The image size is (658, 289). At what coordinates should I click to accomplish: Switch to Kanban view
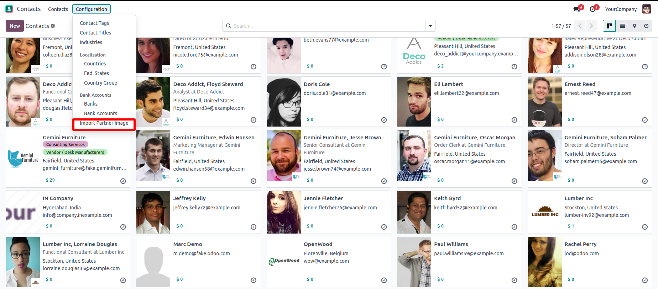pyautogui.click(x=609, y=26)
